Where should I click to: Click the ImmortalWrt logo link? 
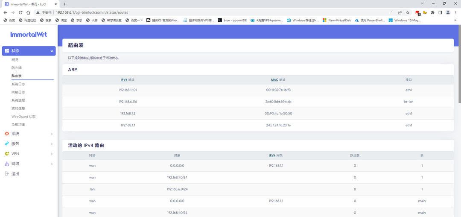(29, 34)
